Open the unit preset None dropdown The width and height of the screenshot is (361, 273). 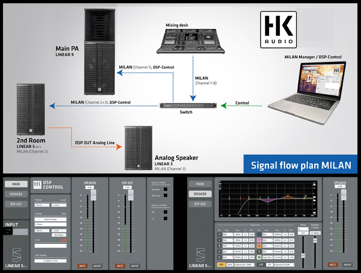(51, 224)
